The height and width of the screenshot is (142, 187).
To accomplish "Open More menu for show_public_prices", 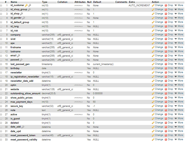I will [179, 97].
